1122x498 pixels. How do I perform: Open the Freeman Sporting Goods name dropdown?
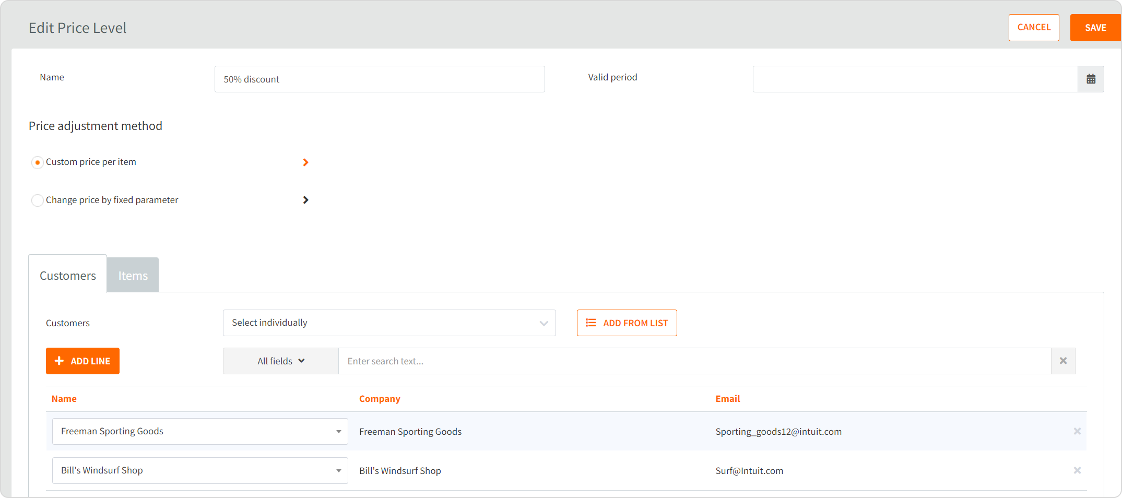coord(200,431)
